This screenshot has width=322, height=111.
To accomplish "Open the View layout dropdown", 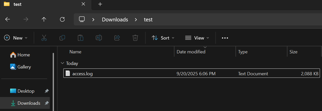I will (x=197, y=38).
